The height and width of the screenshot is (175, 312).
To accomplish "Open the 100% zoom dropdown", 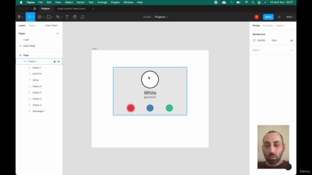I will click(x=290, y=17).
